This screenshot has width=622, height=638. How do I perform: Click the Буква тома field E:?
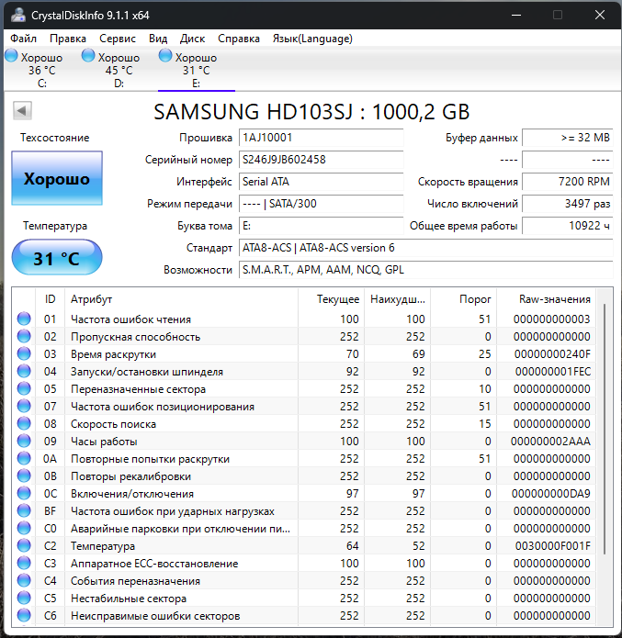coord(321,226)
